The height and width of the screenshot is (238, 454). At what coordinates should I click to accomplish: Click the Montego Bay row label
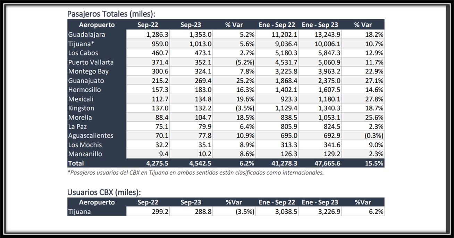click(x=89, y=71)
